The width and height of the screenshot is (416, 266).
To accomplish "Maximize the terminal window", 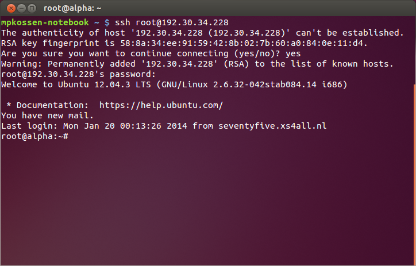I will (x=32, y=9).
